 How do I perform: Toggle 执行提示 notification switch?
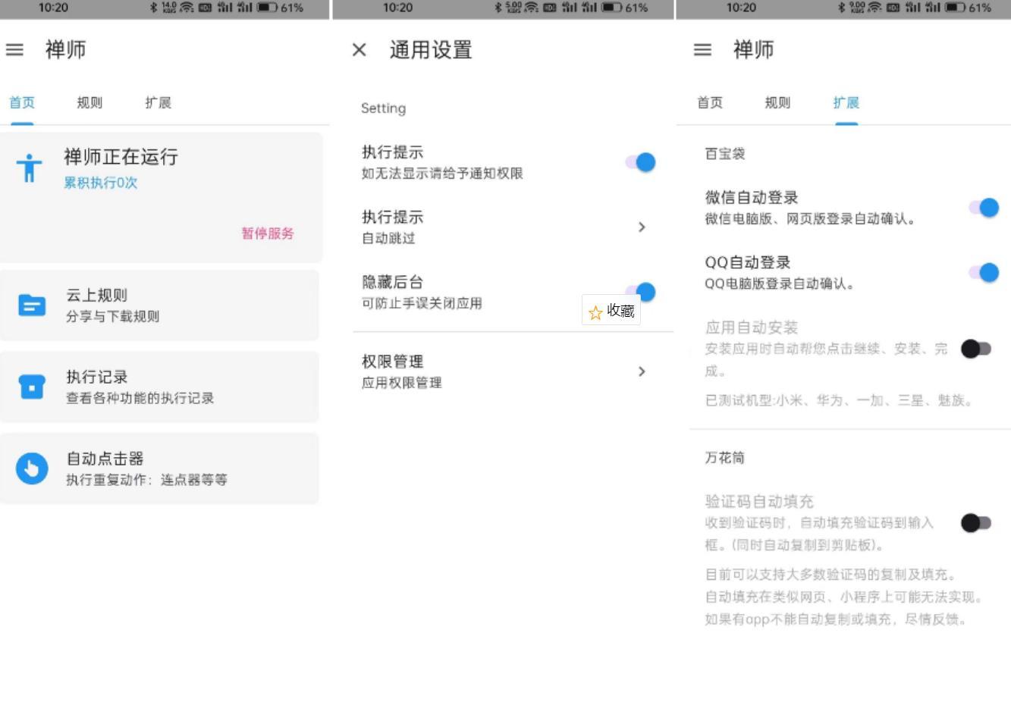[640, 162]
